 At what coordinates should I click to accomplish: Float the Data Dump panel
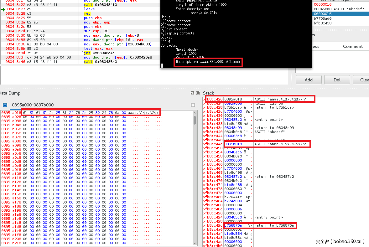point(193,93)
